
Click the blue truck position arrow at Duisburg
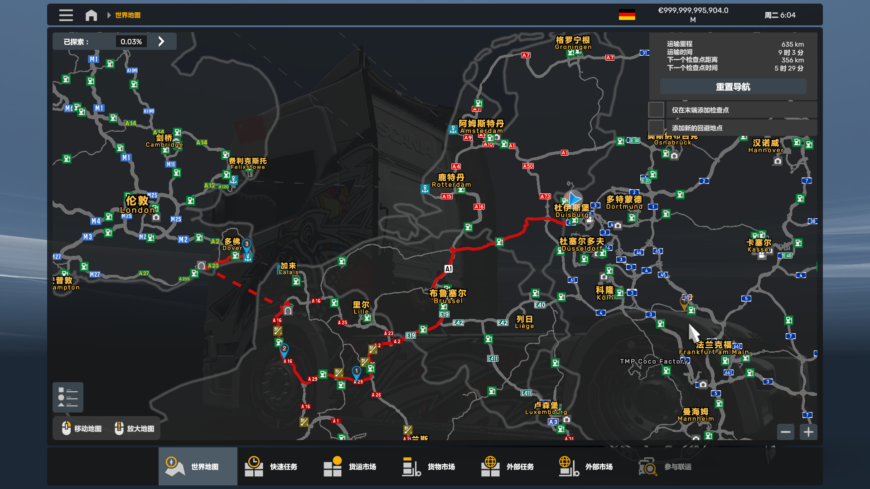click(574, 198)
